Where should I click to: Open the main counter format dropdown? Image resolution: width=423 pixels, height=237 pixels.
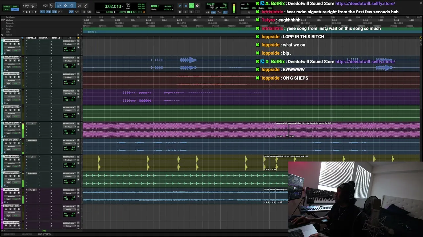123,6
